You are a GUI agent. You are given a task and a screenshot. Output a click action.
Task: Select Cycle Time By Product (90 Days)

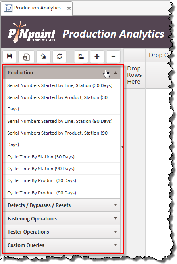pos(62,193)
